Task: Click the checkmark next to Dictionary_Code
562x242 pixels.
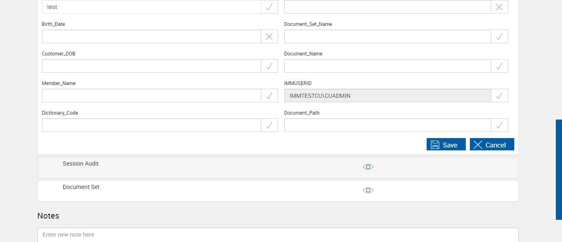Action: coord(269,125)
